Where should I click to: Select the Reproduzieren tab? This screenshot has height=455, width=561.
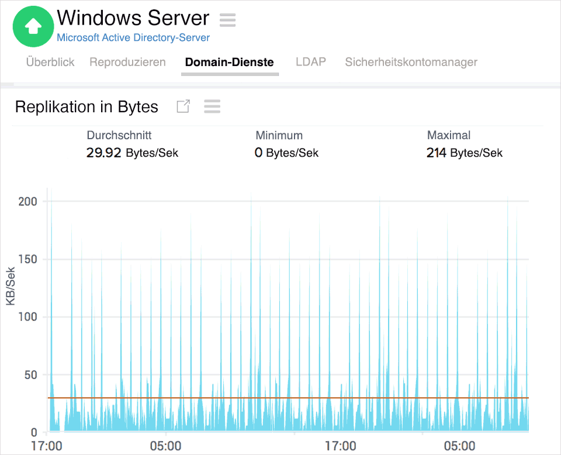pos(127,62)
